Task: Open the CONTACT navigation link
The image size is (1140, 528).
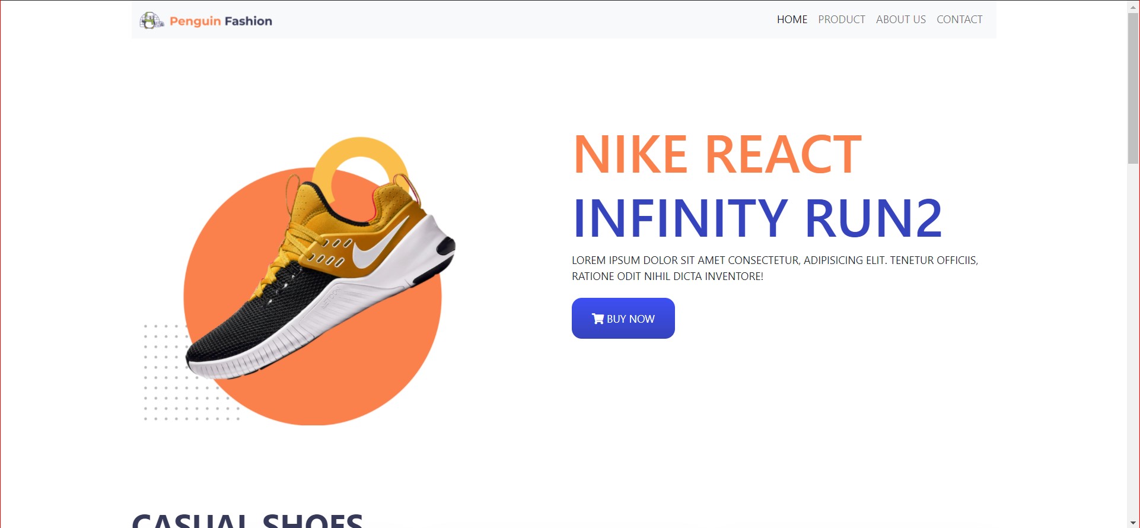Action: 959,20
